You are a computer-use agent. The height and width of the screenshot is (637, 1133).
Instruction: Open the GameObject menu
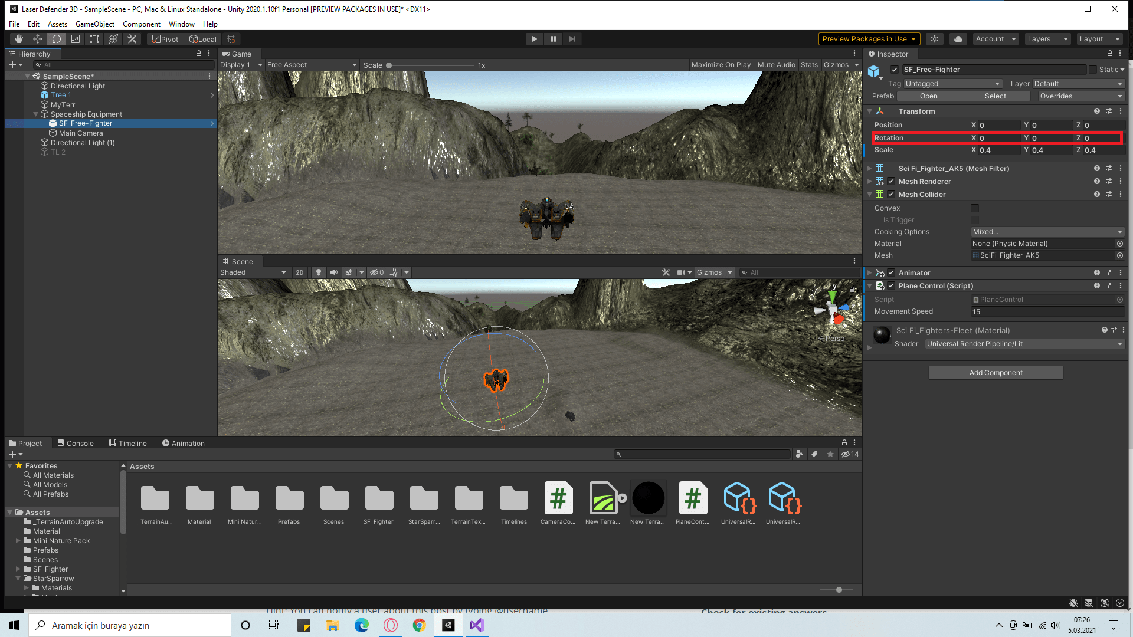94,24
